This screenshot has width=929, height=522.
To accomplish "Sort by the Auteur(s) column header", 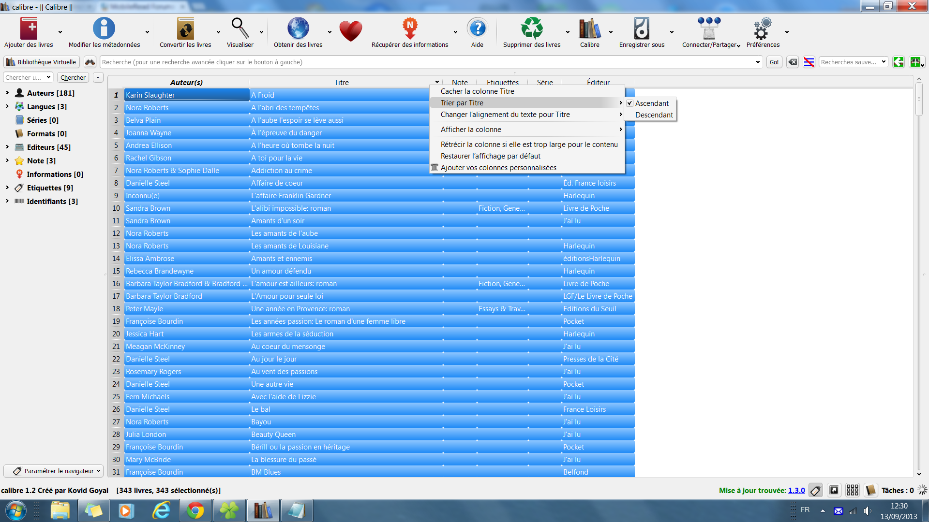I will point(186,82).
